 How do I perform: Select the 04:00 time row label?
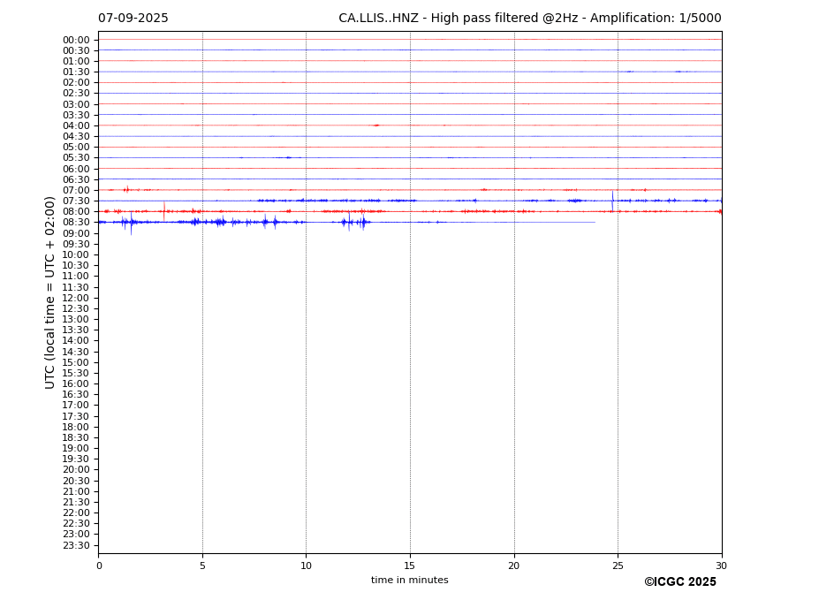pos(76,126)
